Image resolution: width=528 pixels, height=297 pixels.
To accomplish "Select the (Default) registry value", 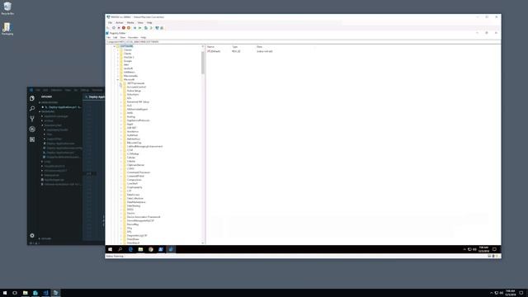I will tap(214, 51).
